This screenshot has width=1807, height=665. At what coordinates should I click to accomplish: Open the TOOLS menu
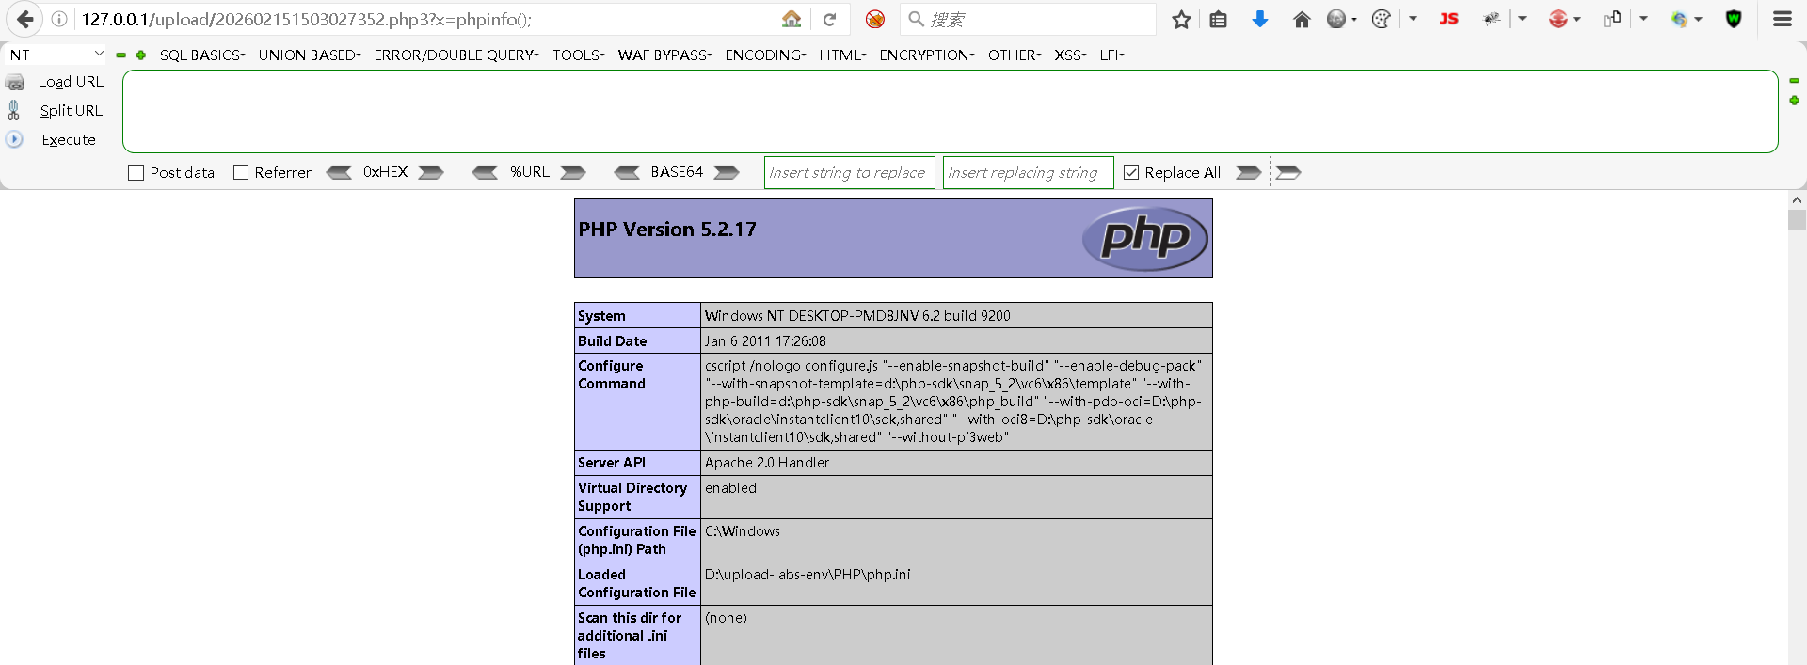(579, 55)
